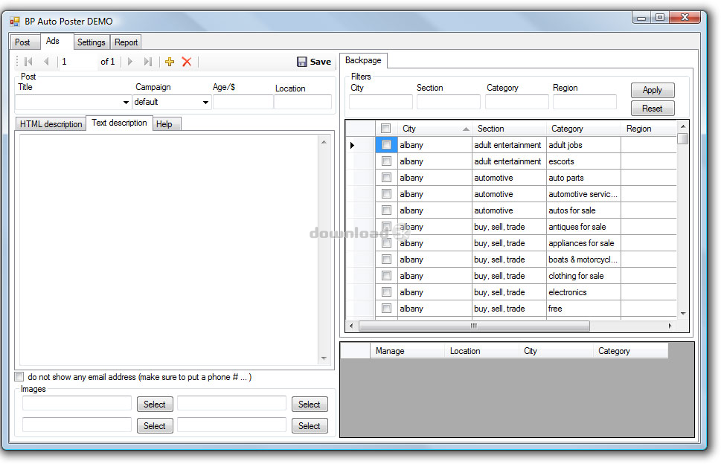Save the ad using the Save button

tap(314, 62)
